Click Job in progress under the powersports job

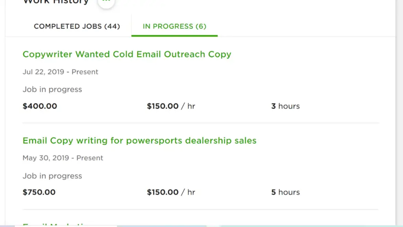52,176
